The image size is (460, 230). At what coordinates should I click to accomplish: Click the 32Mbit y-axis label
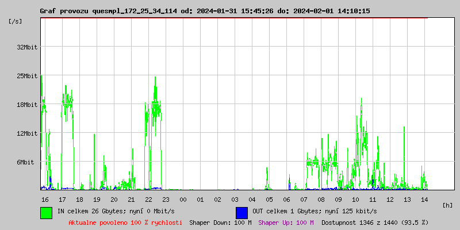(27, 47)
